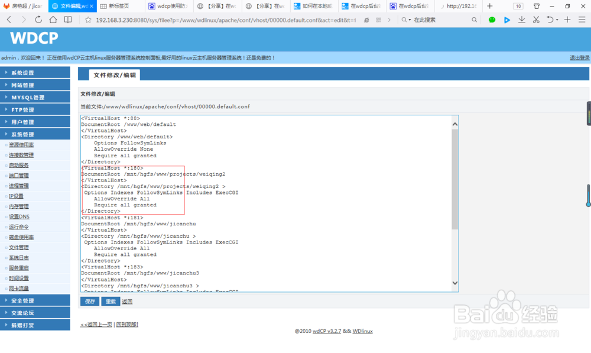Switch to the http://192.16 browser tab
The image size is (591, 353).
click(x=458, y=6)
